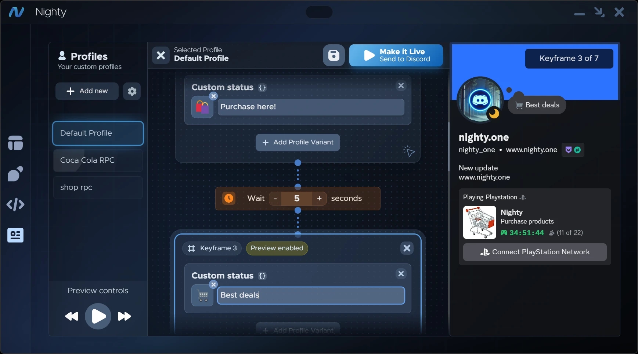Click the keyframe editor scrollbar
This screenshot has height=354, width=638.
(x=448, y=147)
